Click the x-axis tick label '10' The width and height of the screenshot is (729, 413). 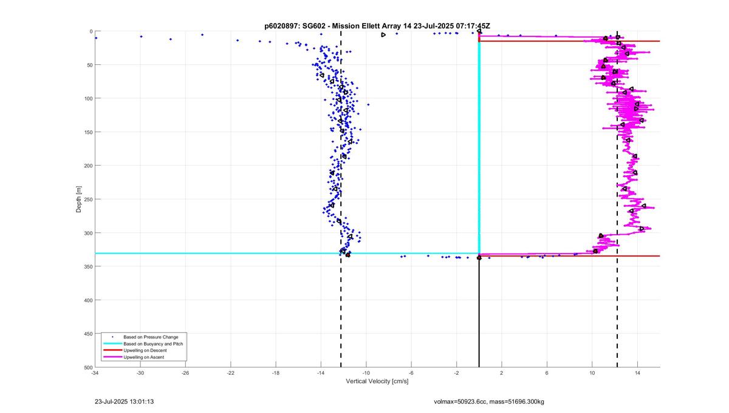592,373
